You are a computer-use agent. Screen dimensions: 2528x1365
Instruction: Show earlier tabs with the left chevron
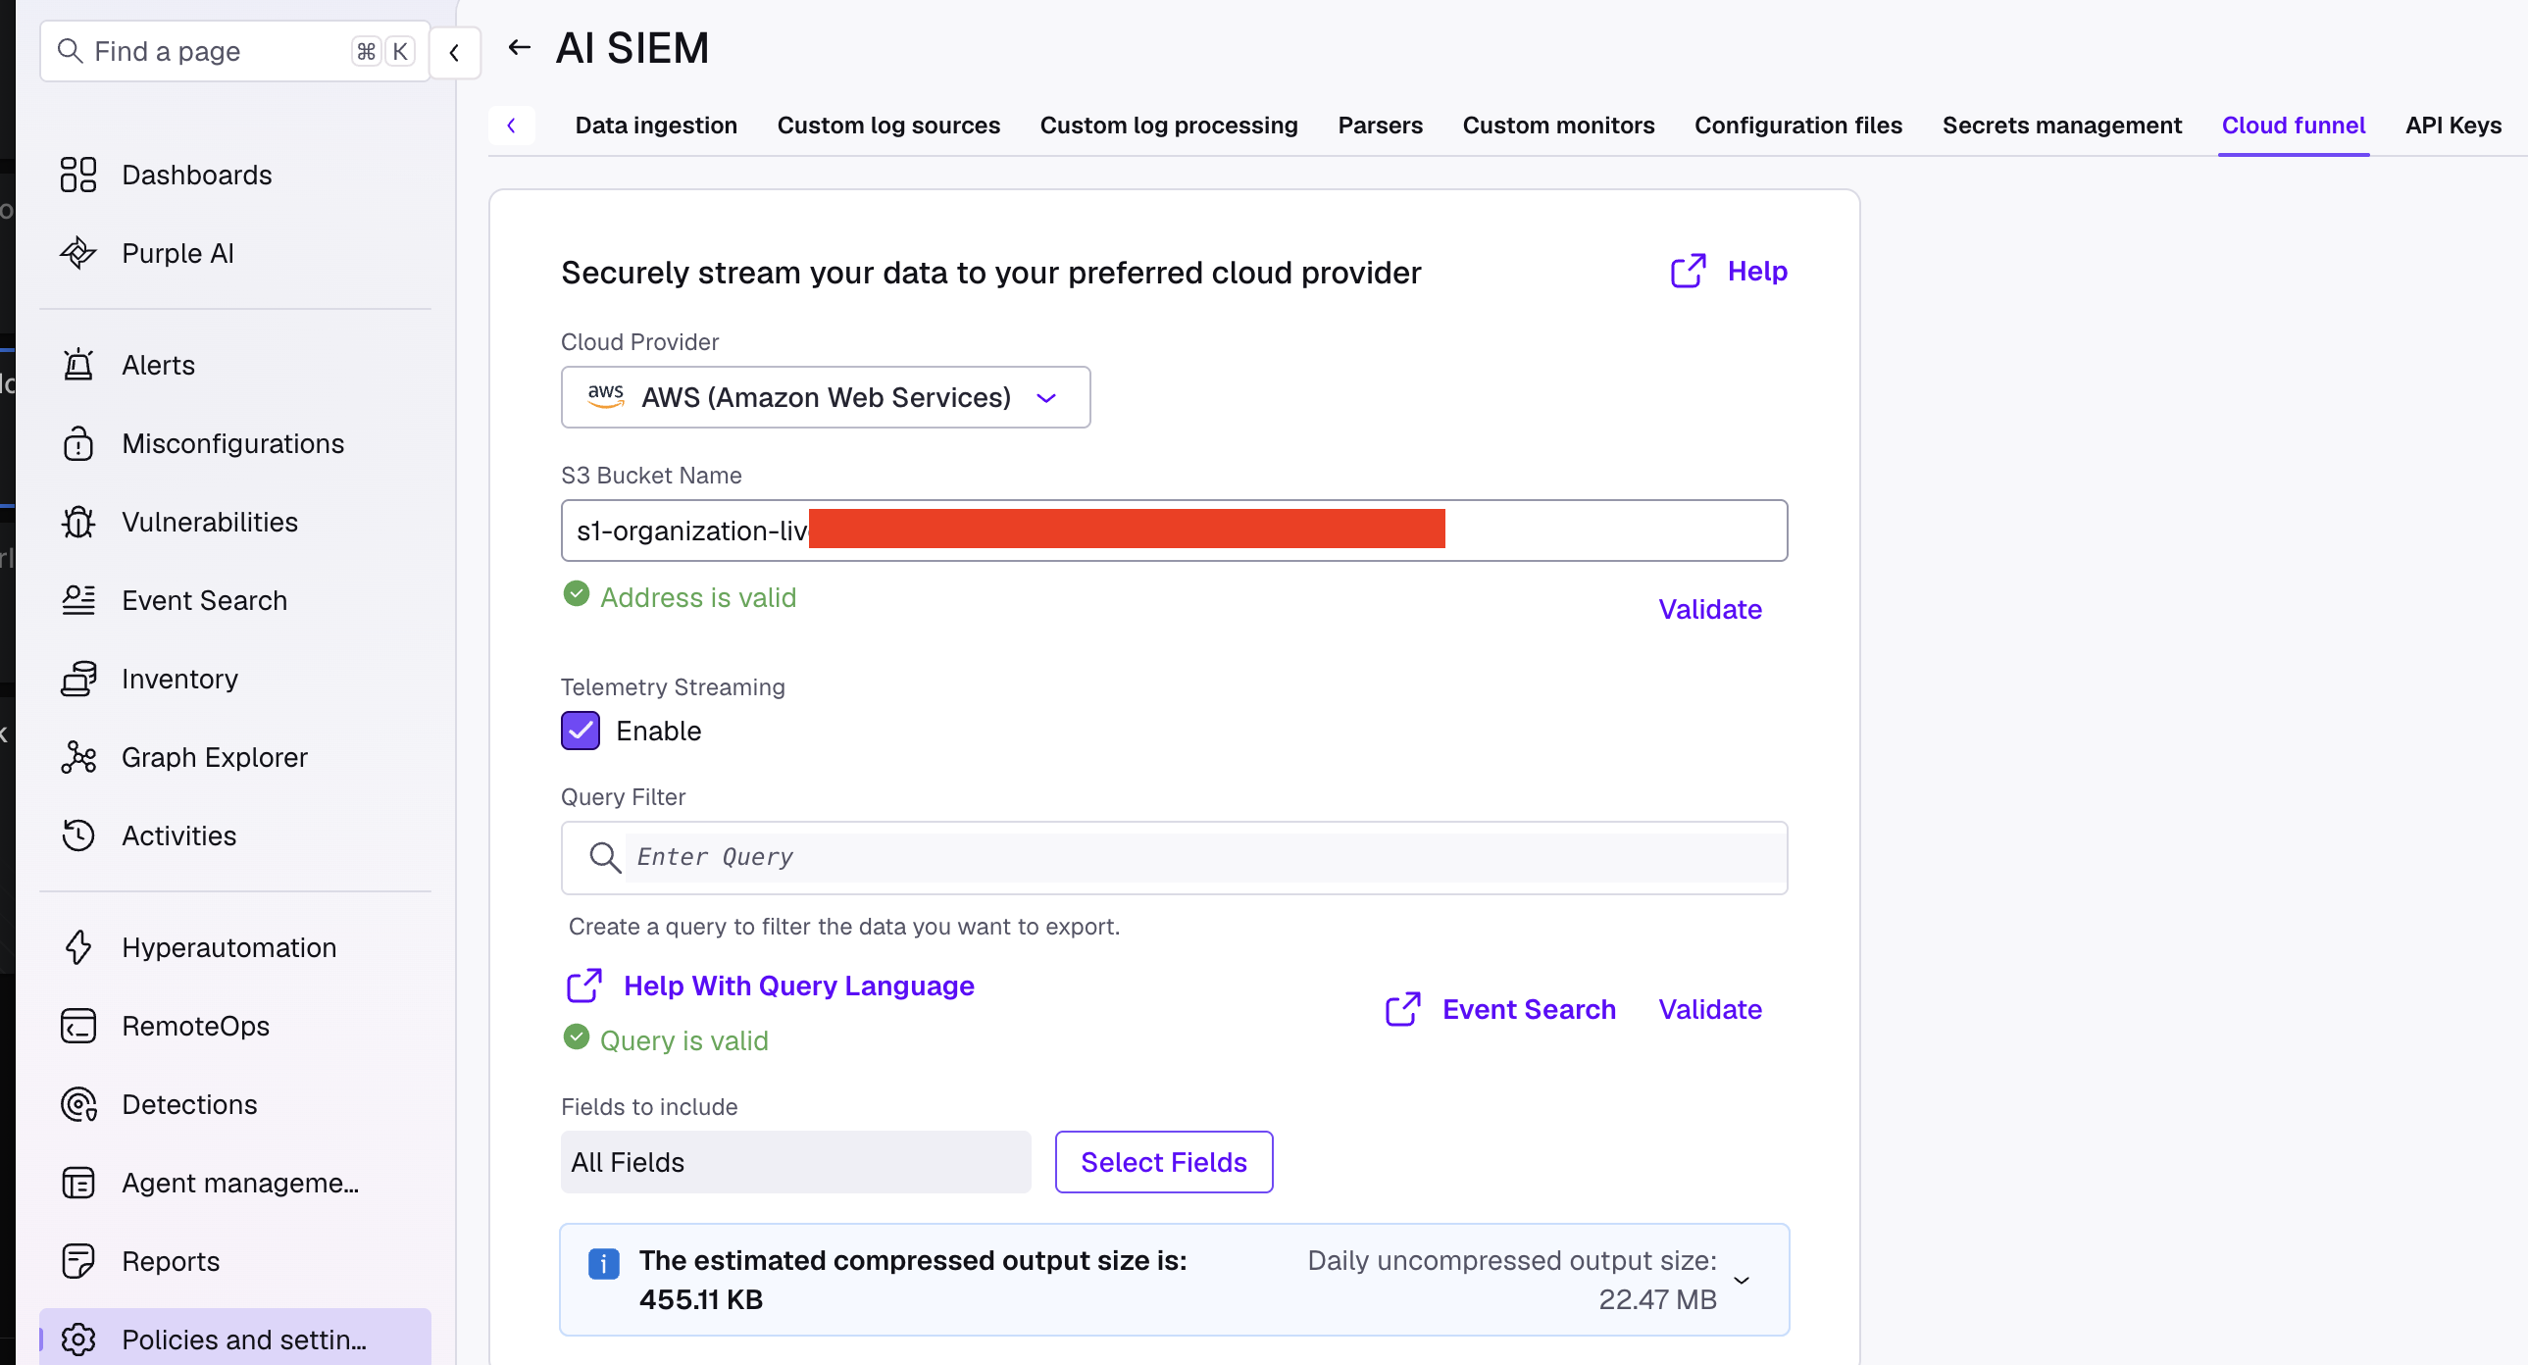coord(511,125)
